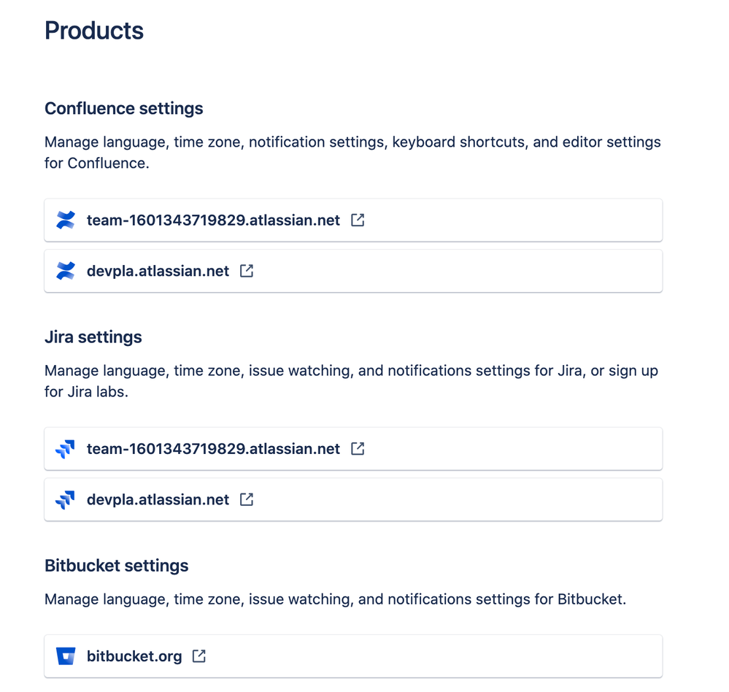Click the description mentioning Jira labs
Screen dimensions: 729x692
[352, 381]
